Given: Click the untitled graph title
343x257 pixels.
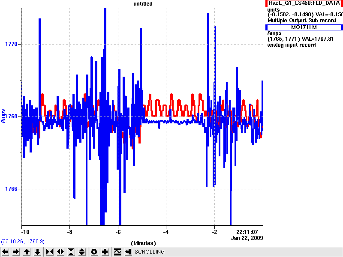Looking at the screenshot, I should (143, 4).
